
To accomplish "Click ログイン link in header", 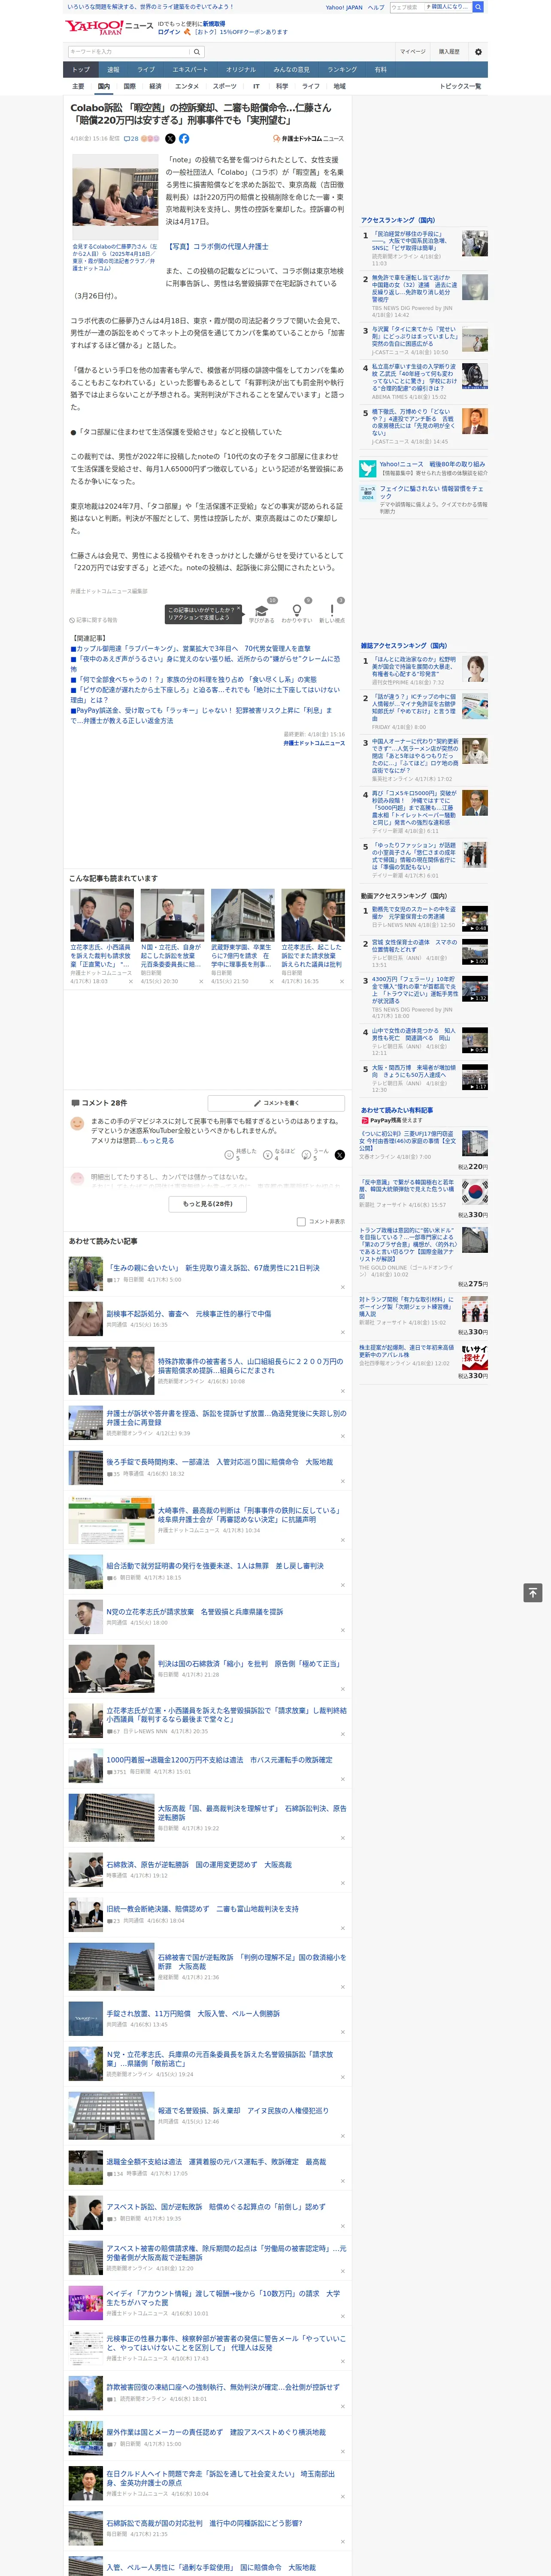I will coord(169,32).
